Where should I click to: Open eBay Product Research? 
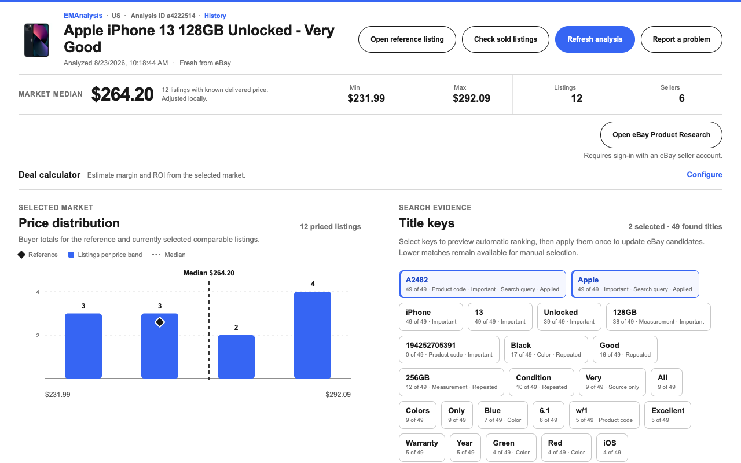(x=661, y=135)
